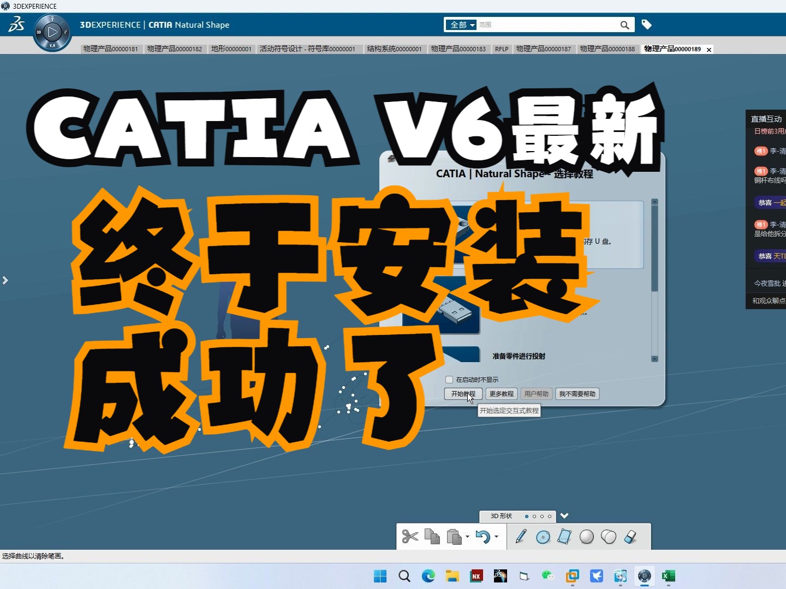Select the rectangle plane tool
This screenshot has height=589, width=786.
[x=564, y=537]
